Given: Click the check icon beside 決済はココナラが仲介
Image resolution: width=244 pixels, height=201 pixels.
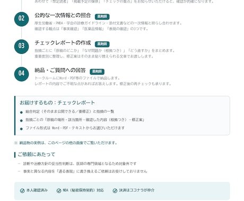Looking at the screenshot, I should (x=115, y=190).
